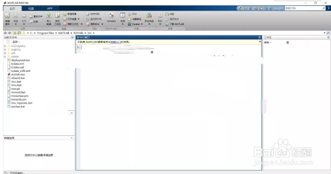Open the Workspace panel actions menu
The image size is (331, 174).
(329, 38)
